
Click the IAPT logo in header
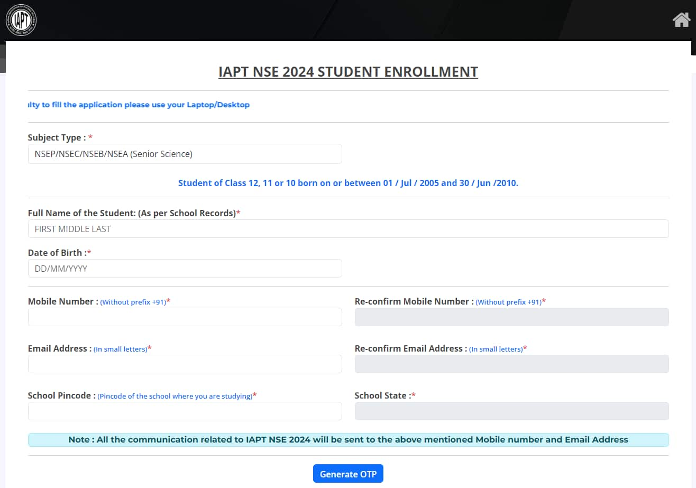coord(21,20)
